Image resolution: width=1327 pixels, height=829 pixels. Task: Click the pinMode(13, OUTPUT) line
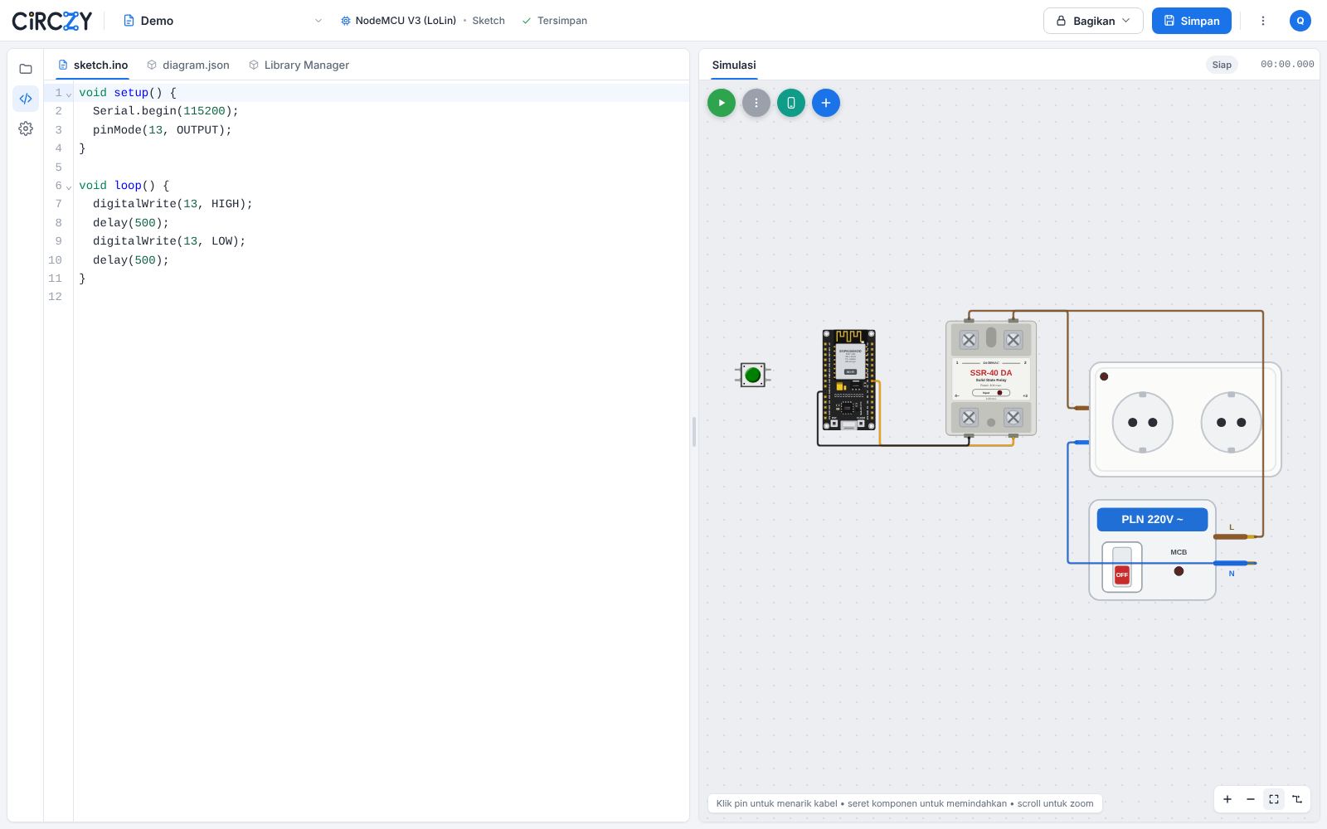pos(163,130)
